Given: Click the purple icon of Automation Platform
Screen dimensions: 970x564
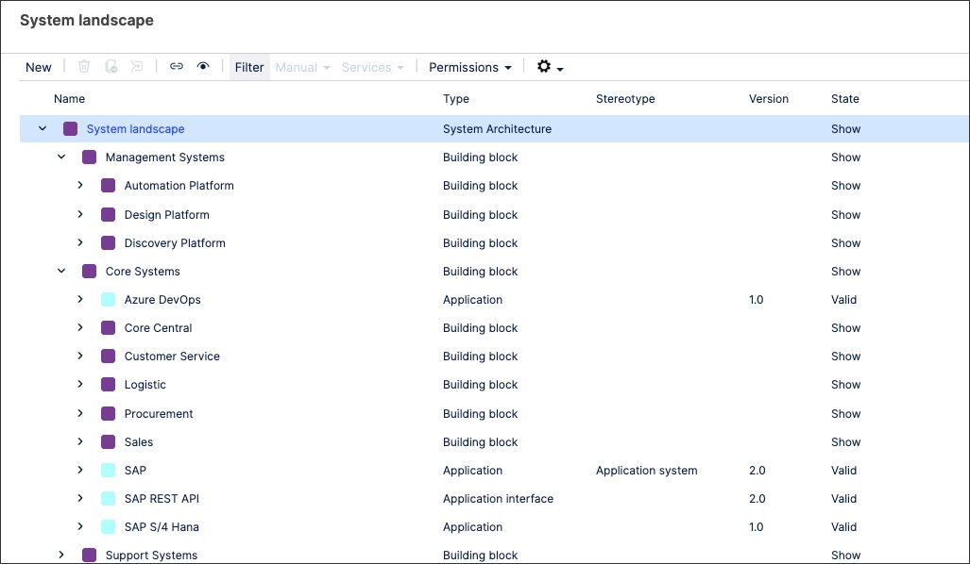Looking at the screenshot, I should point(109,185).
